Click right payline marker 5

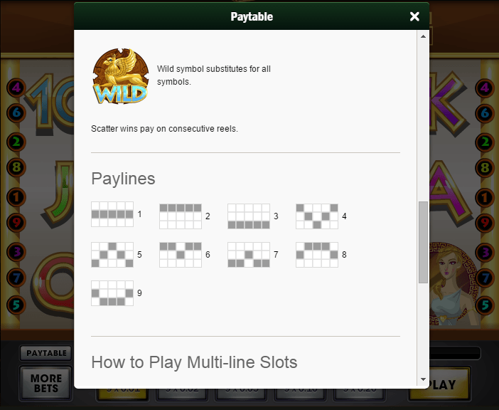point(485,305)
